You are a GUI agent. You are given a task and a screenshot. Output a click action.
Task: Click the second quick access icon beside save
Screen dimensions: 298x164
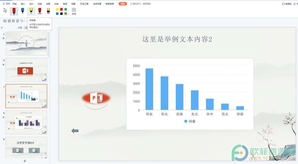click(9, 21)
